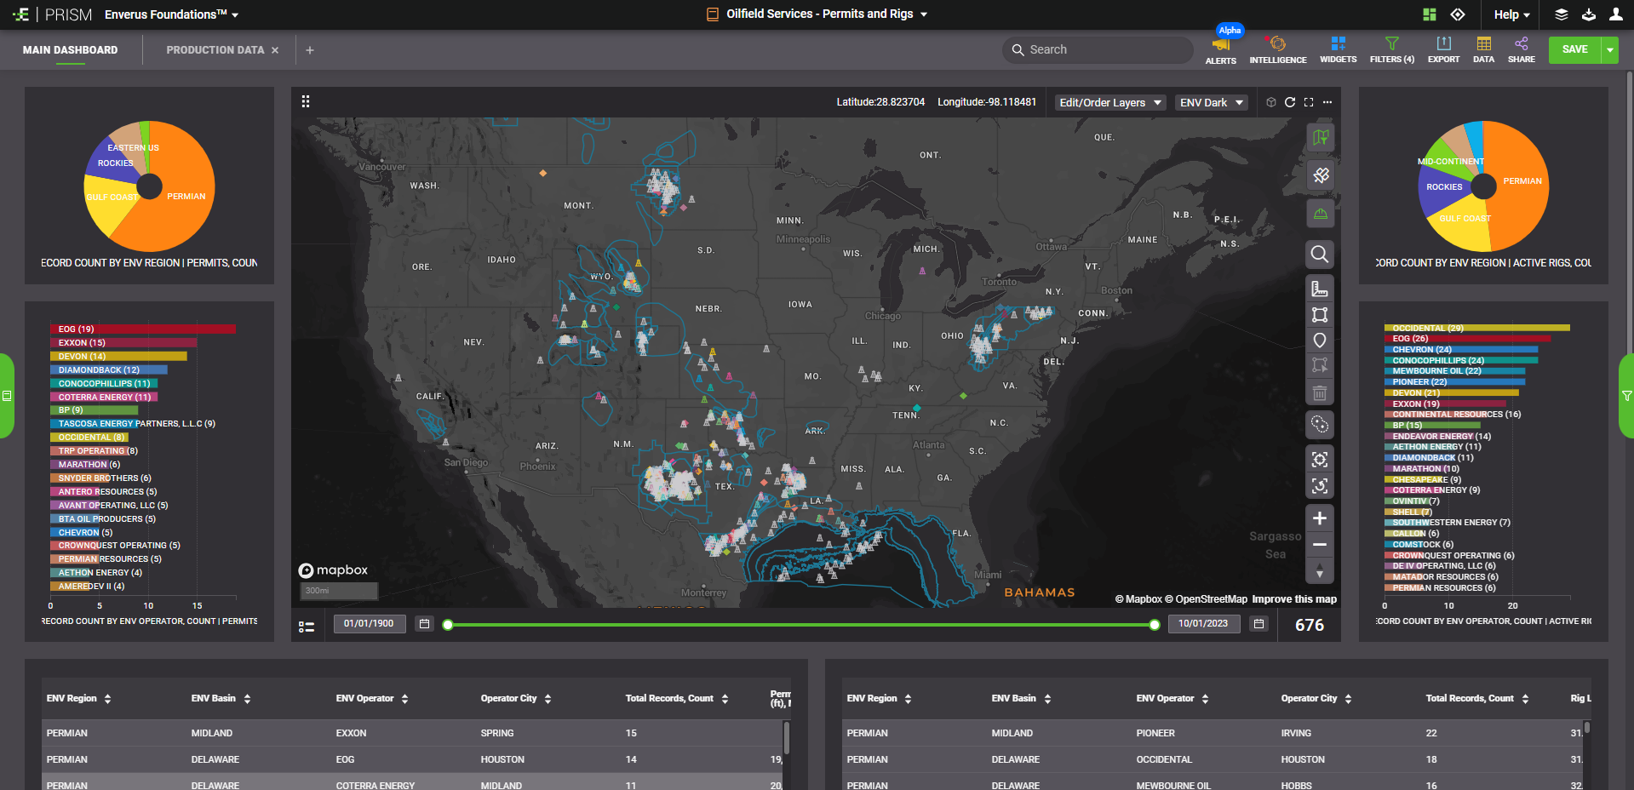Click the right handle of date slider

pyautogui.click(x=1154, y=625)
